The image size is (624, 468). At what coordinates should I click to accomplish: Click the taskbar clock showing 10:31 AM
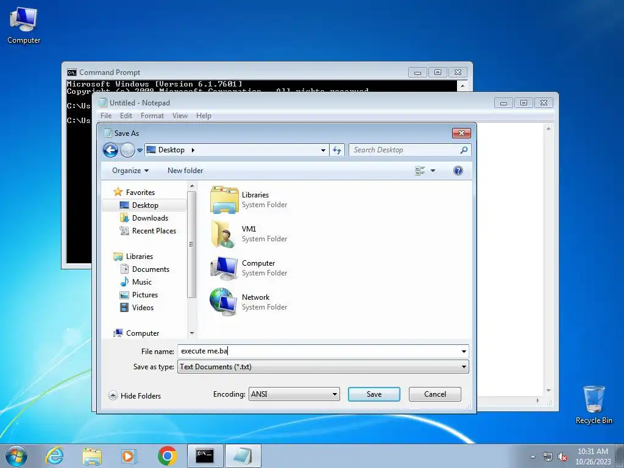coord(592,456)
